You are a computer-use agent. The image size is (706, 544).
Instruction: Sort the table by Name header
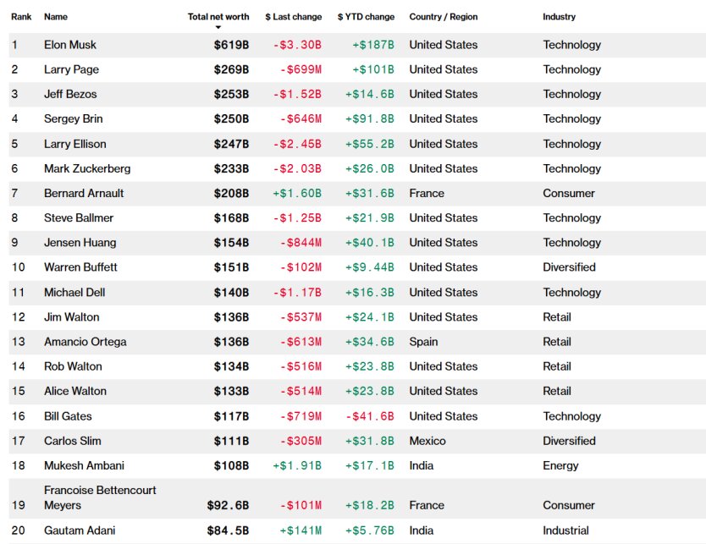coord(56,16)
